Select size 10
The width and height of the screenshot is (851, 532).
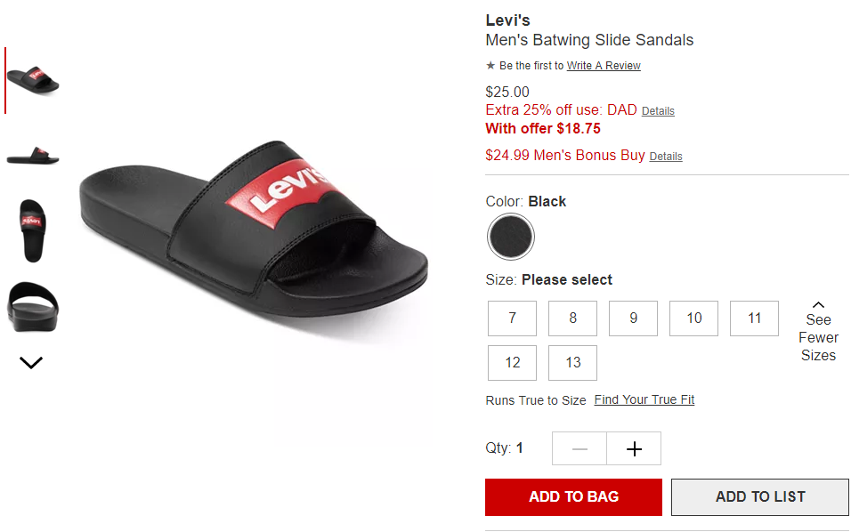694,318
